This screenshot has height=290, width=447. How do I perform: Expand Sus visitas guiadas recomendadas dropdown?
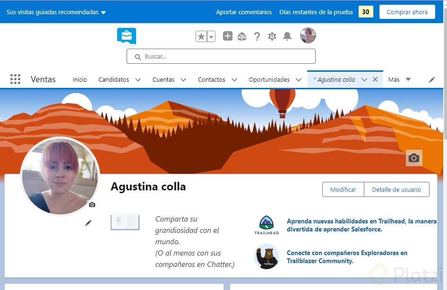coord(56,12)
